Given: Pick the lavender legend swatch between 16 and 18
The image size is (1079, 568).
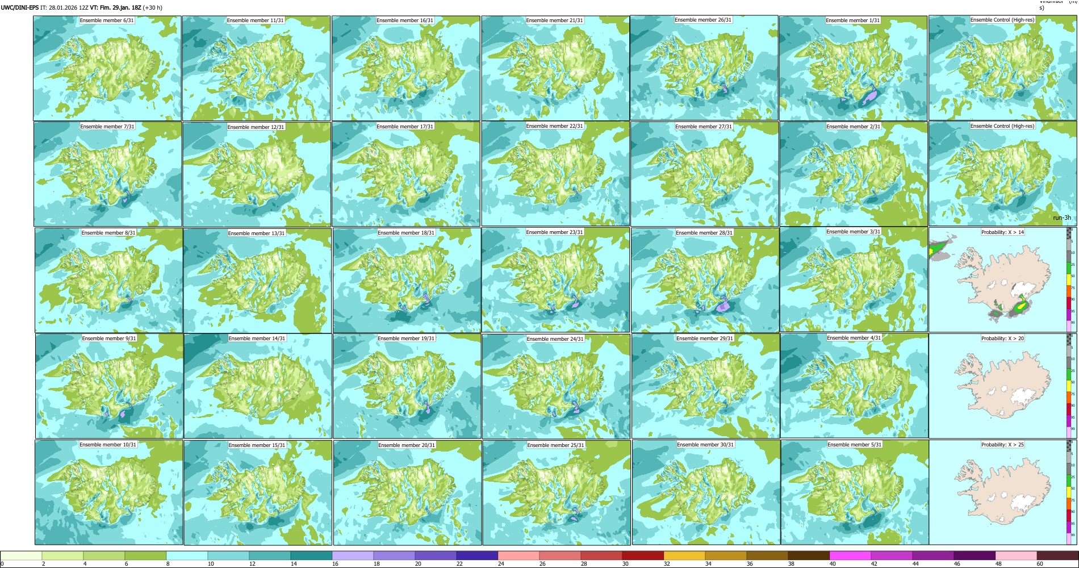Looking at the screenshot, I should click(353, 556).
